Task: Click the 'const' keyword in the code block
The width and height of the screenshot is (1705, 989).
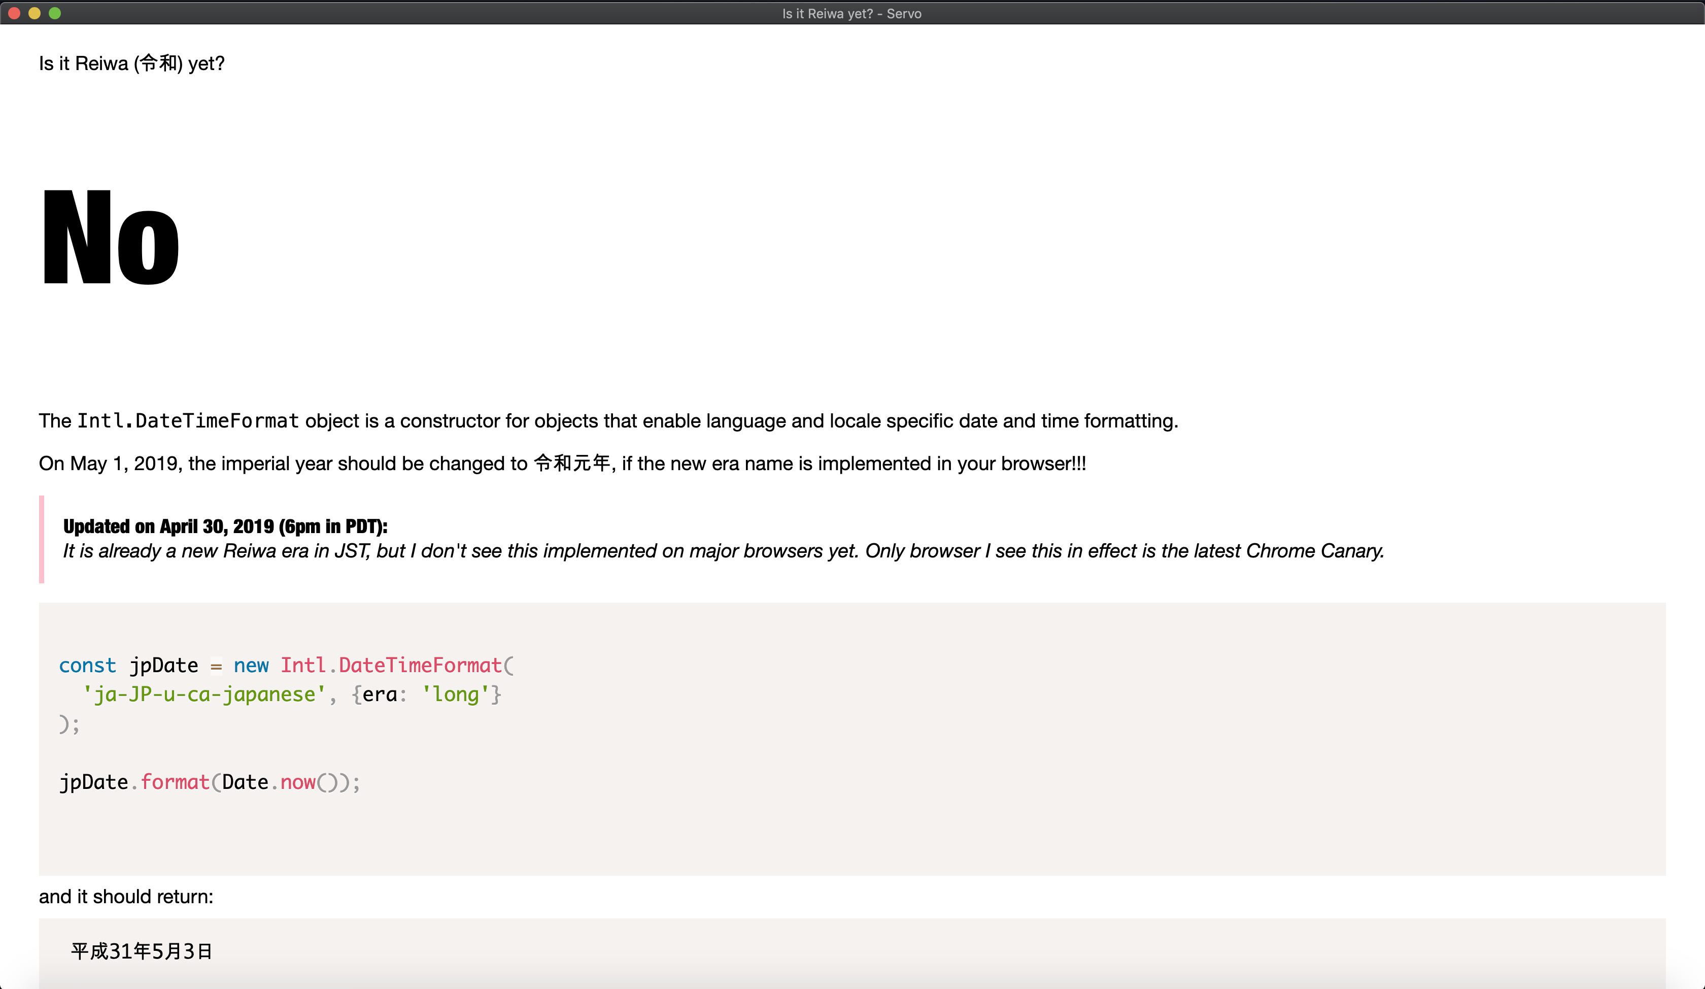Action: coord(87,666)
